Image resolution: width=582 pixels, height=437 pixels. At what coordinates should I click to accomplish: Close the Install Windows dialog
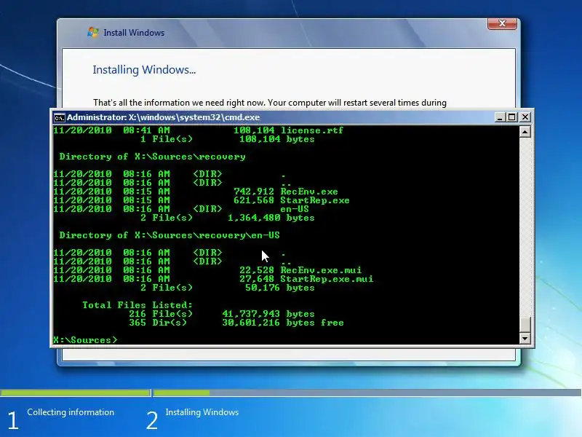click(502, 23)
